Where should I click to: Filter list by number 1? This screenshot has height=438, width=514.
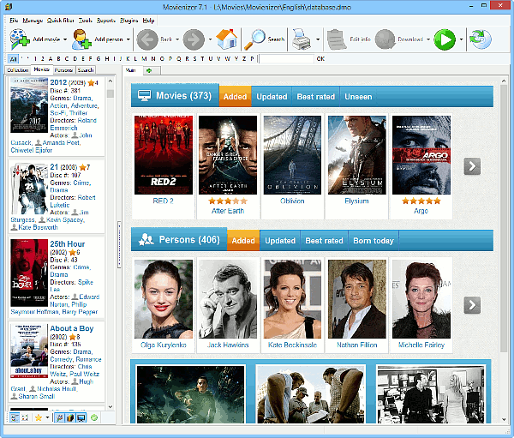click(35, 59)
